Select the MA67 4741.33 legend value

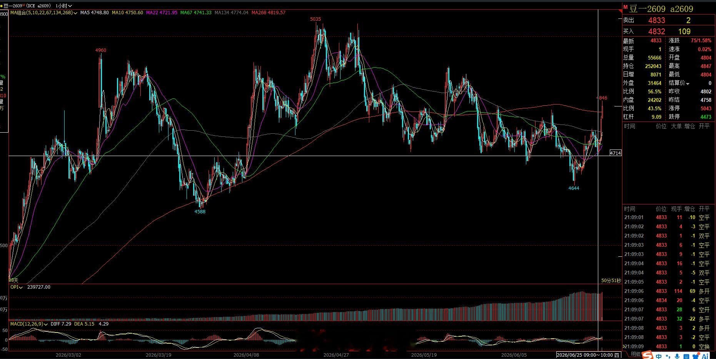click(196, 13)
